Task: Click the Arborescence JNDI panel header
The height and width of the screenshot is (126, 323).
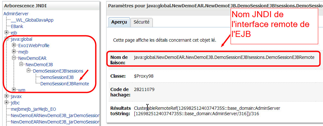Action: click(x=51, y=6)
